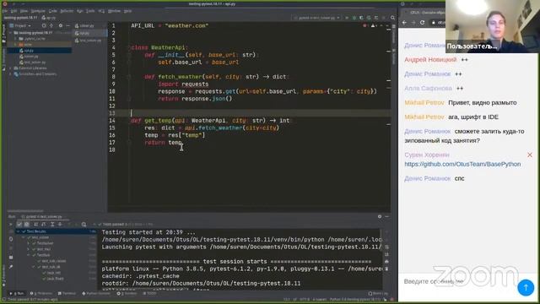The image size is (540, 304).
Task: Click the red error indicator in editor
Action: (x=365, y=26)
